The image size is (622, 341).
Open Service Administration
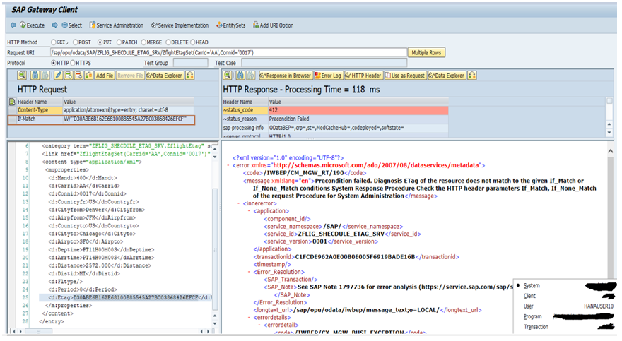point(116,25)
